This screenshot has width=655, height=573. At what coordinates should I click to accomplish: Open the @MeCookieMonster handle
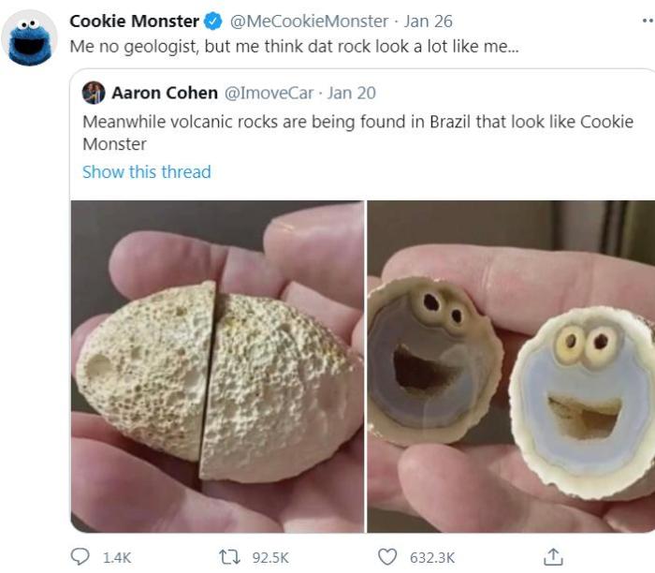click(309, 21)
